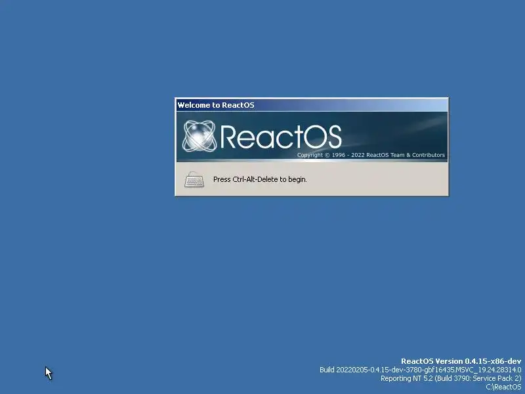Viewport: 525px width, 394px height.
Task: Click the ReactOS copyright 1996 - 2022 line
Action: coord(371,155)
